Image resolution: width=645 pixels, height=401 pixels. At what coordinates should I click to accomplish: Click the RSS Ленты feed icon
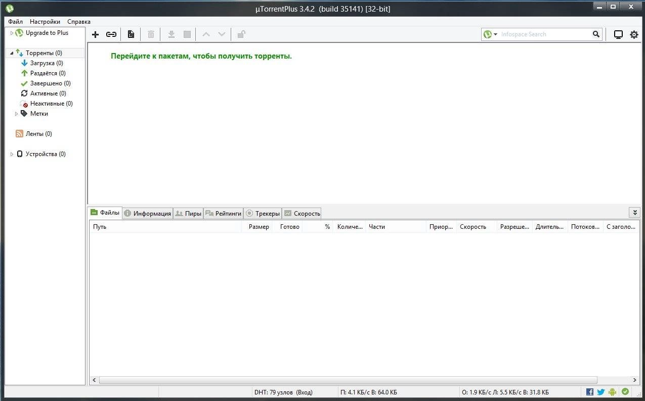(x=20, y=133)
